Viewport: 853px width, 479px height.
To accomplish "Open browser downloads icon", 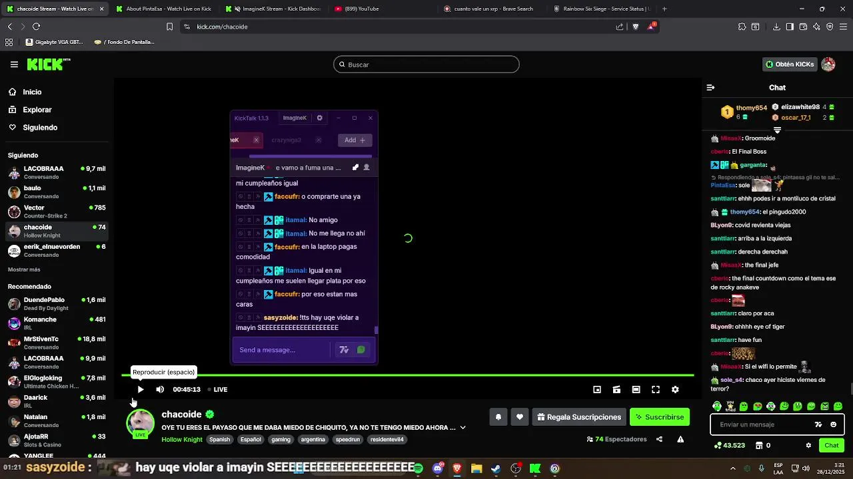I will pos(776,27).
